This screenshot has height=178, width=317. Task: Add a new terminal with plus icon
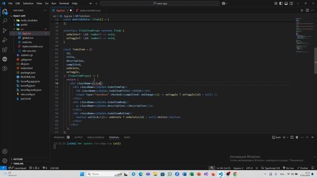pyautogui.click(x=284, y=137)
